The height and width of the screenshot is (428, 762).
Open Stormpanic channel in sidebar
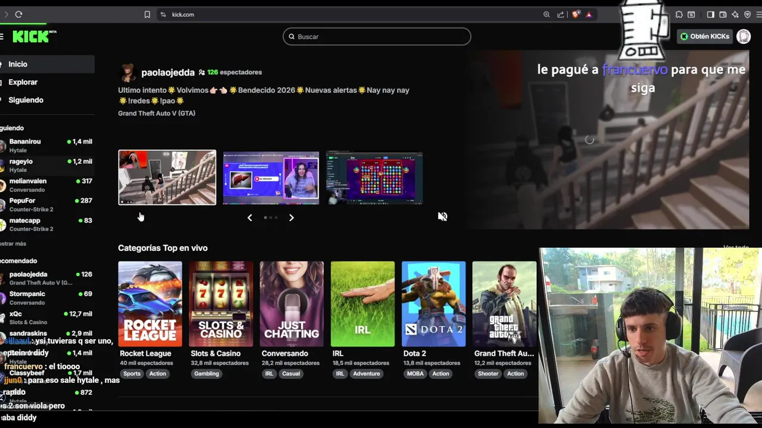pos(47,298)
